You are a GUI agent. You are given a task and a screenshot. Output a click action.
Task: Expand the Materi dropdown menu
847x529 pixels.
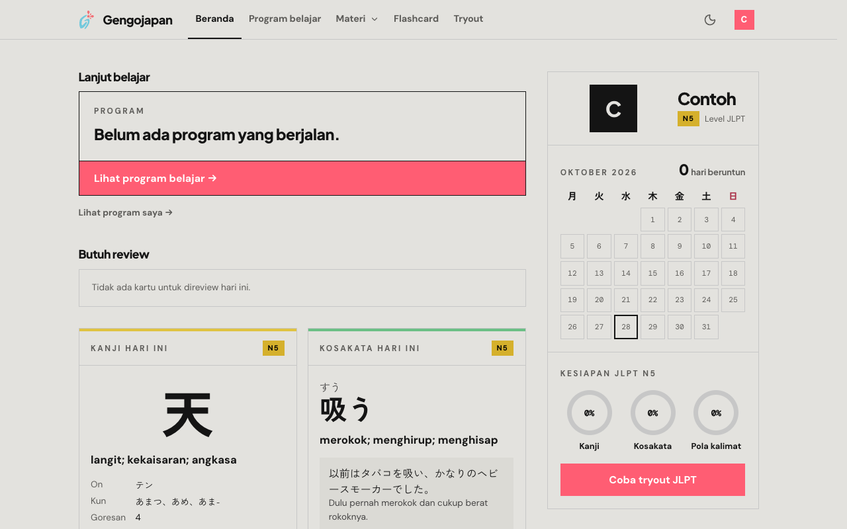(x=357, y=19)
